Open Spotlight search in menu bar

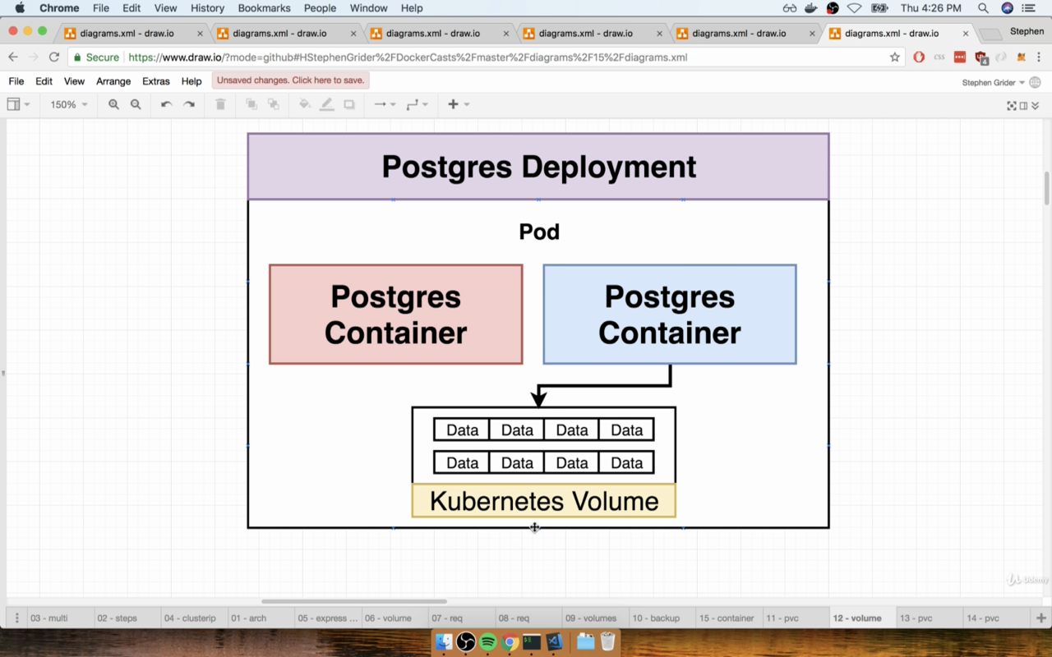click(x=983, y=8)
